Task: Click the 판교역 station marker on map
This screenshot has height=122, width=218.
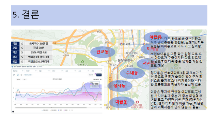Action: tap(121, 44)
